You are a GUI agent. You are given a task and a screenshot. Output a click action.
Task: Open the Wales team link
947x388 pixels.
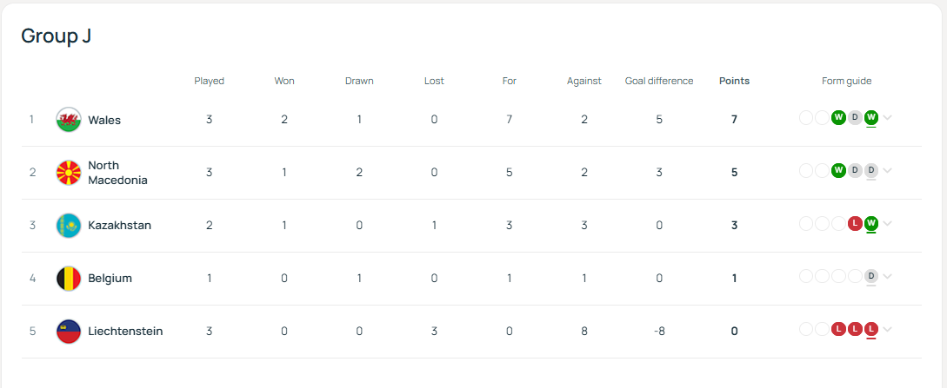[x=104, y=120]
